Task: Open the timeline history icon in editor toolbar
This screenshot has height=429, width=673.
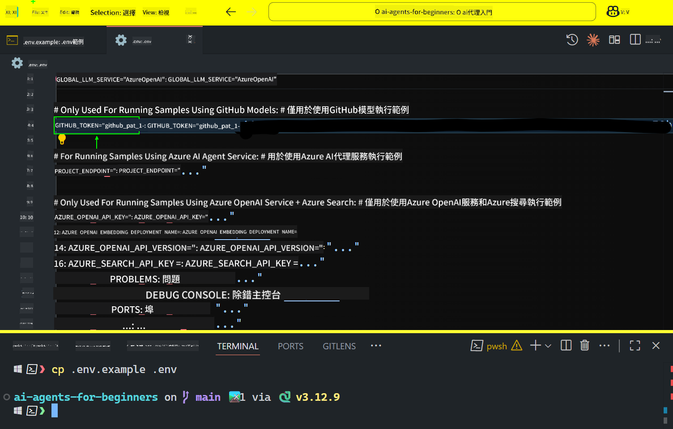Action: [572, 40]
